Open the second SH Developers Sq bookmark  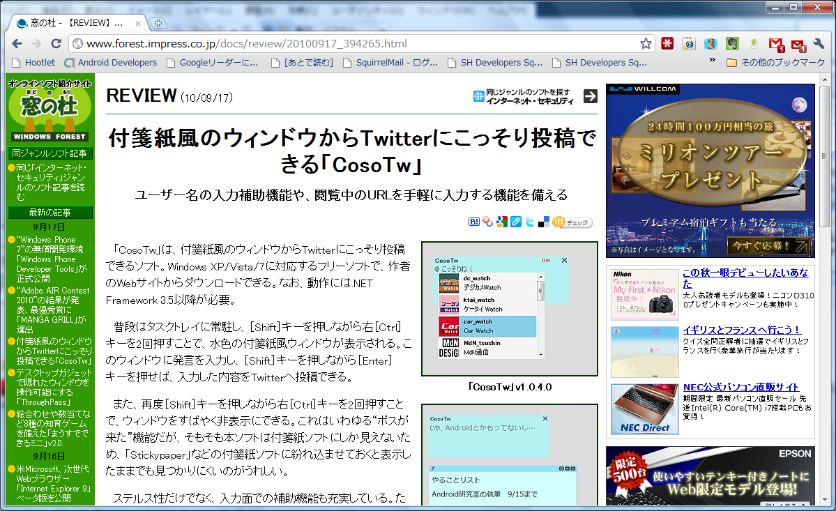pos(599,62)
